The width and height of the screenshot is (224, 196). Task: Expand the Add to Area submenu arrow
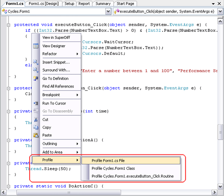click(78, 152)
